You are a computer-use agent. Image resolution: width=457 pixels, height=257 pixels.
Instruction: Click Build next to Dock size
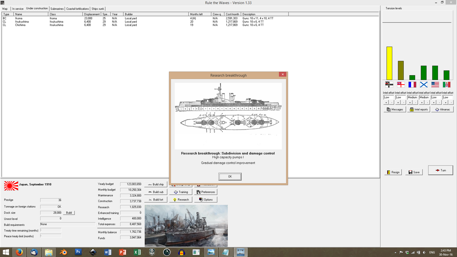(69, 212)
